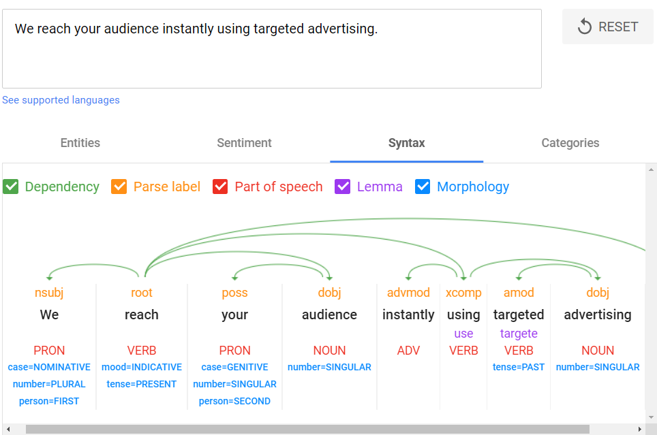Disable the Part of speech checkbox
Screen dimensions: 657x435
(x=220, y=187)
